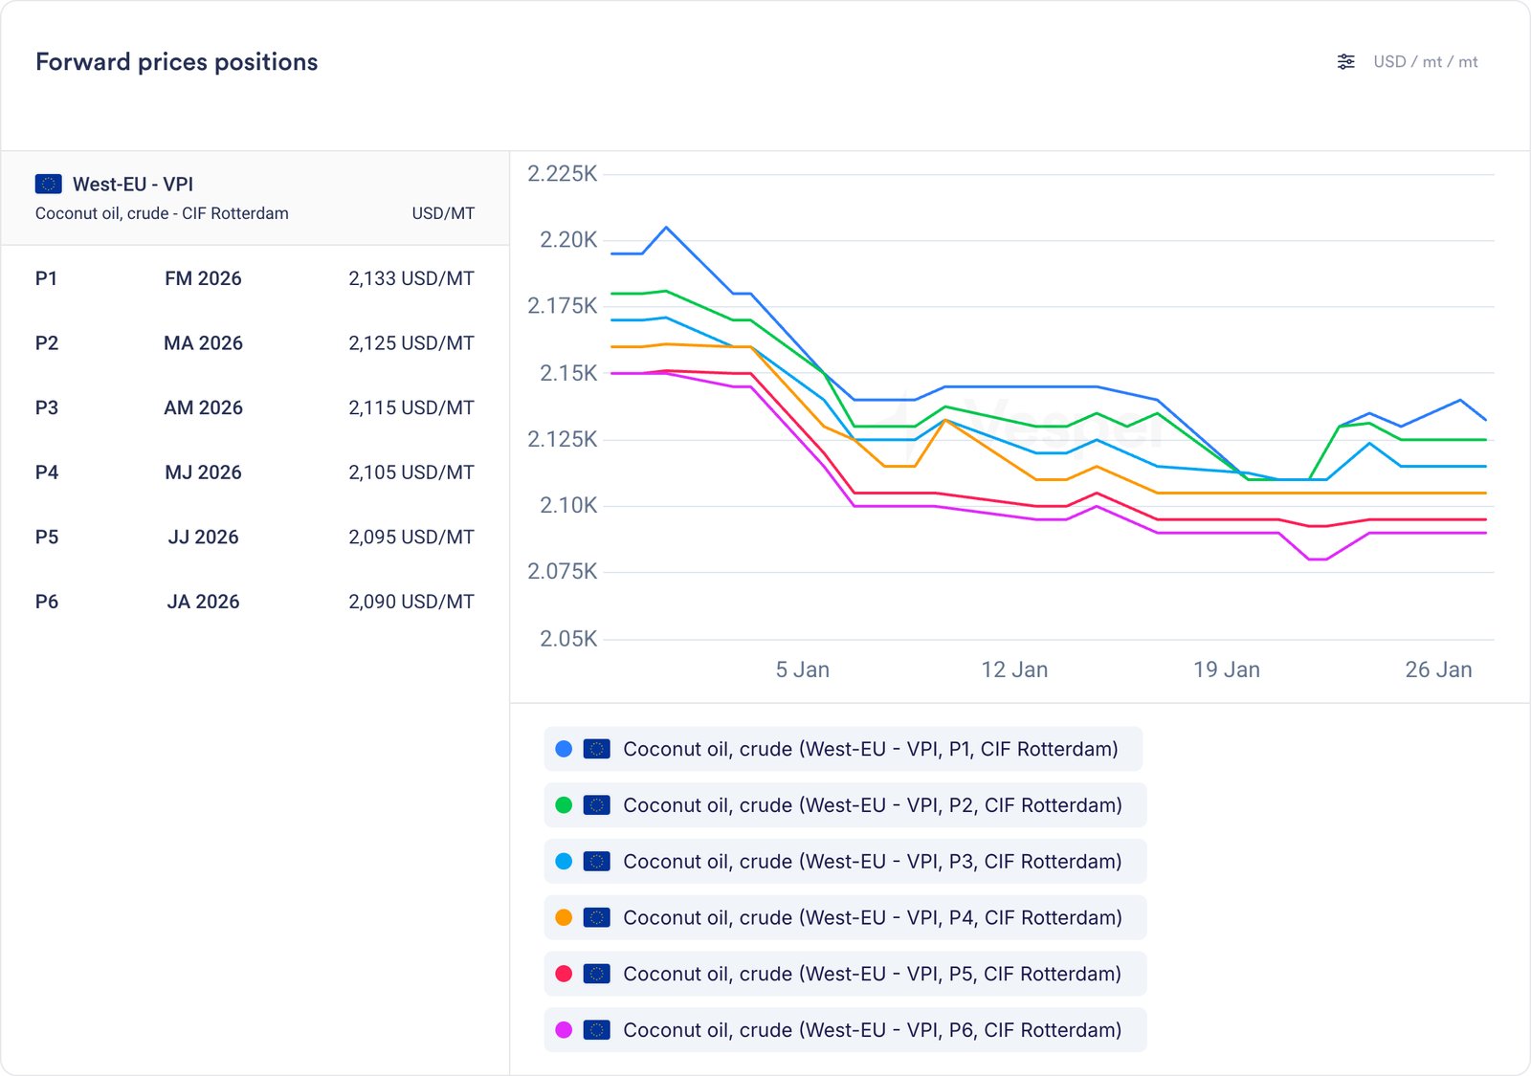Image resolution: width=1531 pixels, height=1076 pixels.
Task: Click the EU flag in P2 legend
Action: click(x=596, y=805)
